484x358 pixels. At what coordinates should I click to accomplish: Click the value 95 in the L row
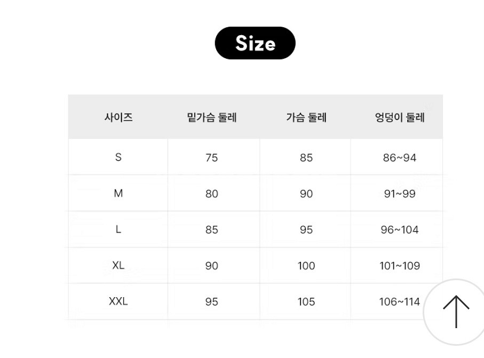[305, 229]
